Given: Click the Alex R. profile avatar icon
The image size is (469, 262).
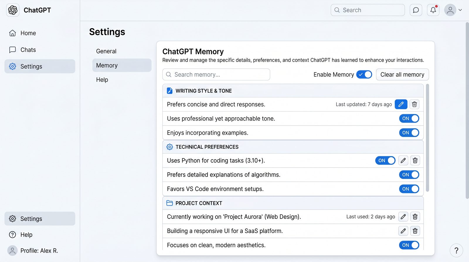Looking at the screenshot, I should click(x=12, y=251).
